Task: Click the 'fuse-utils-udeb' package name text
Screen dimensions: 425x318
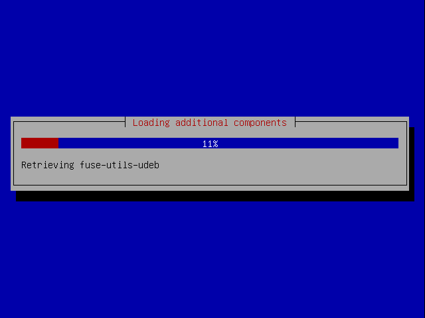Action: (120, 165)
